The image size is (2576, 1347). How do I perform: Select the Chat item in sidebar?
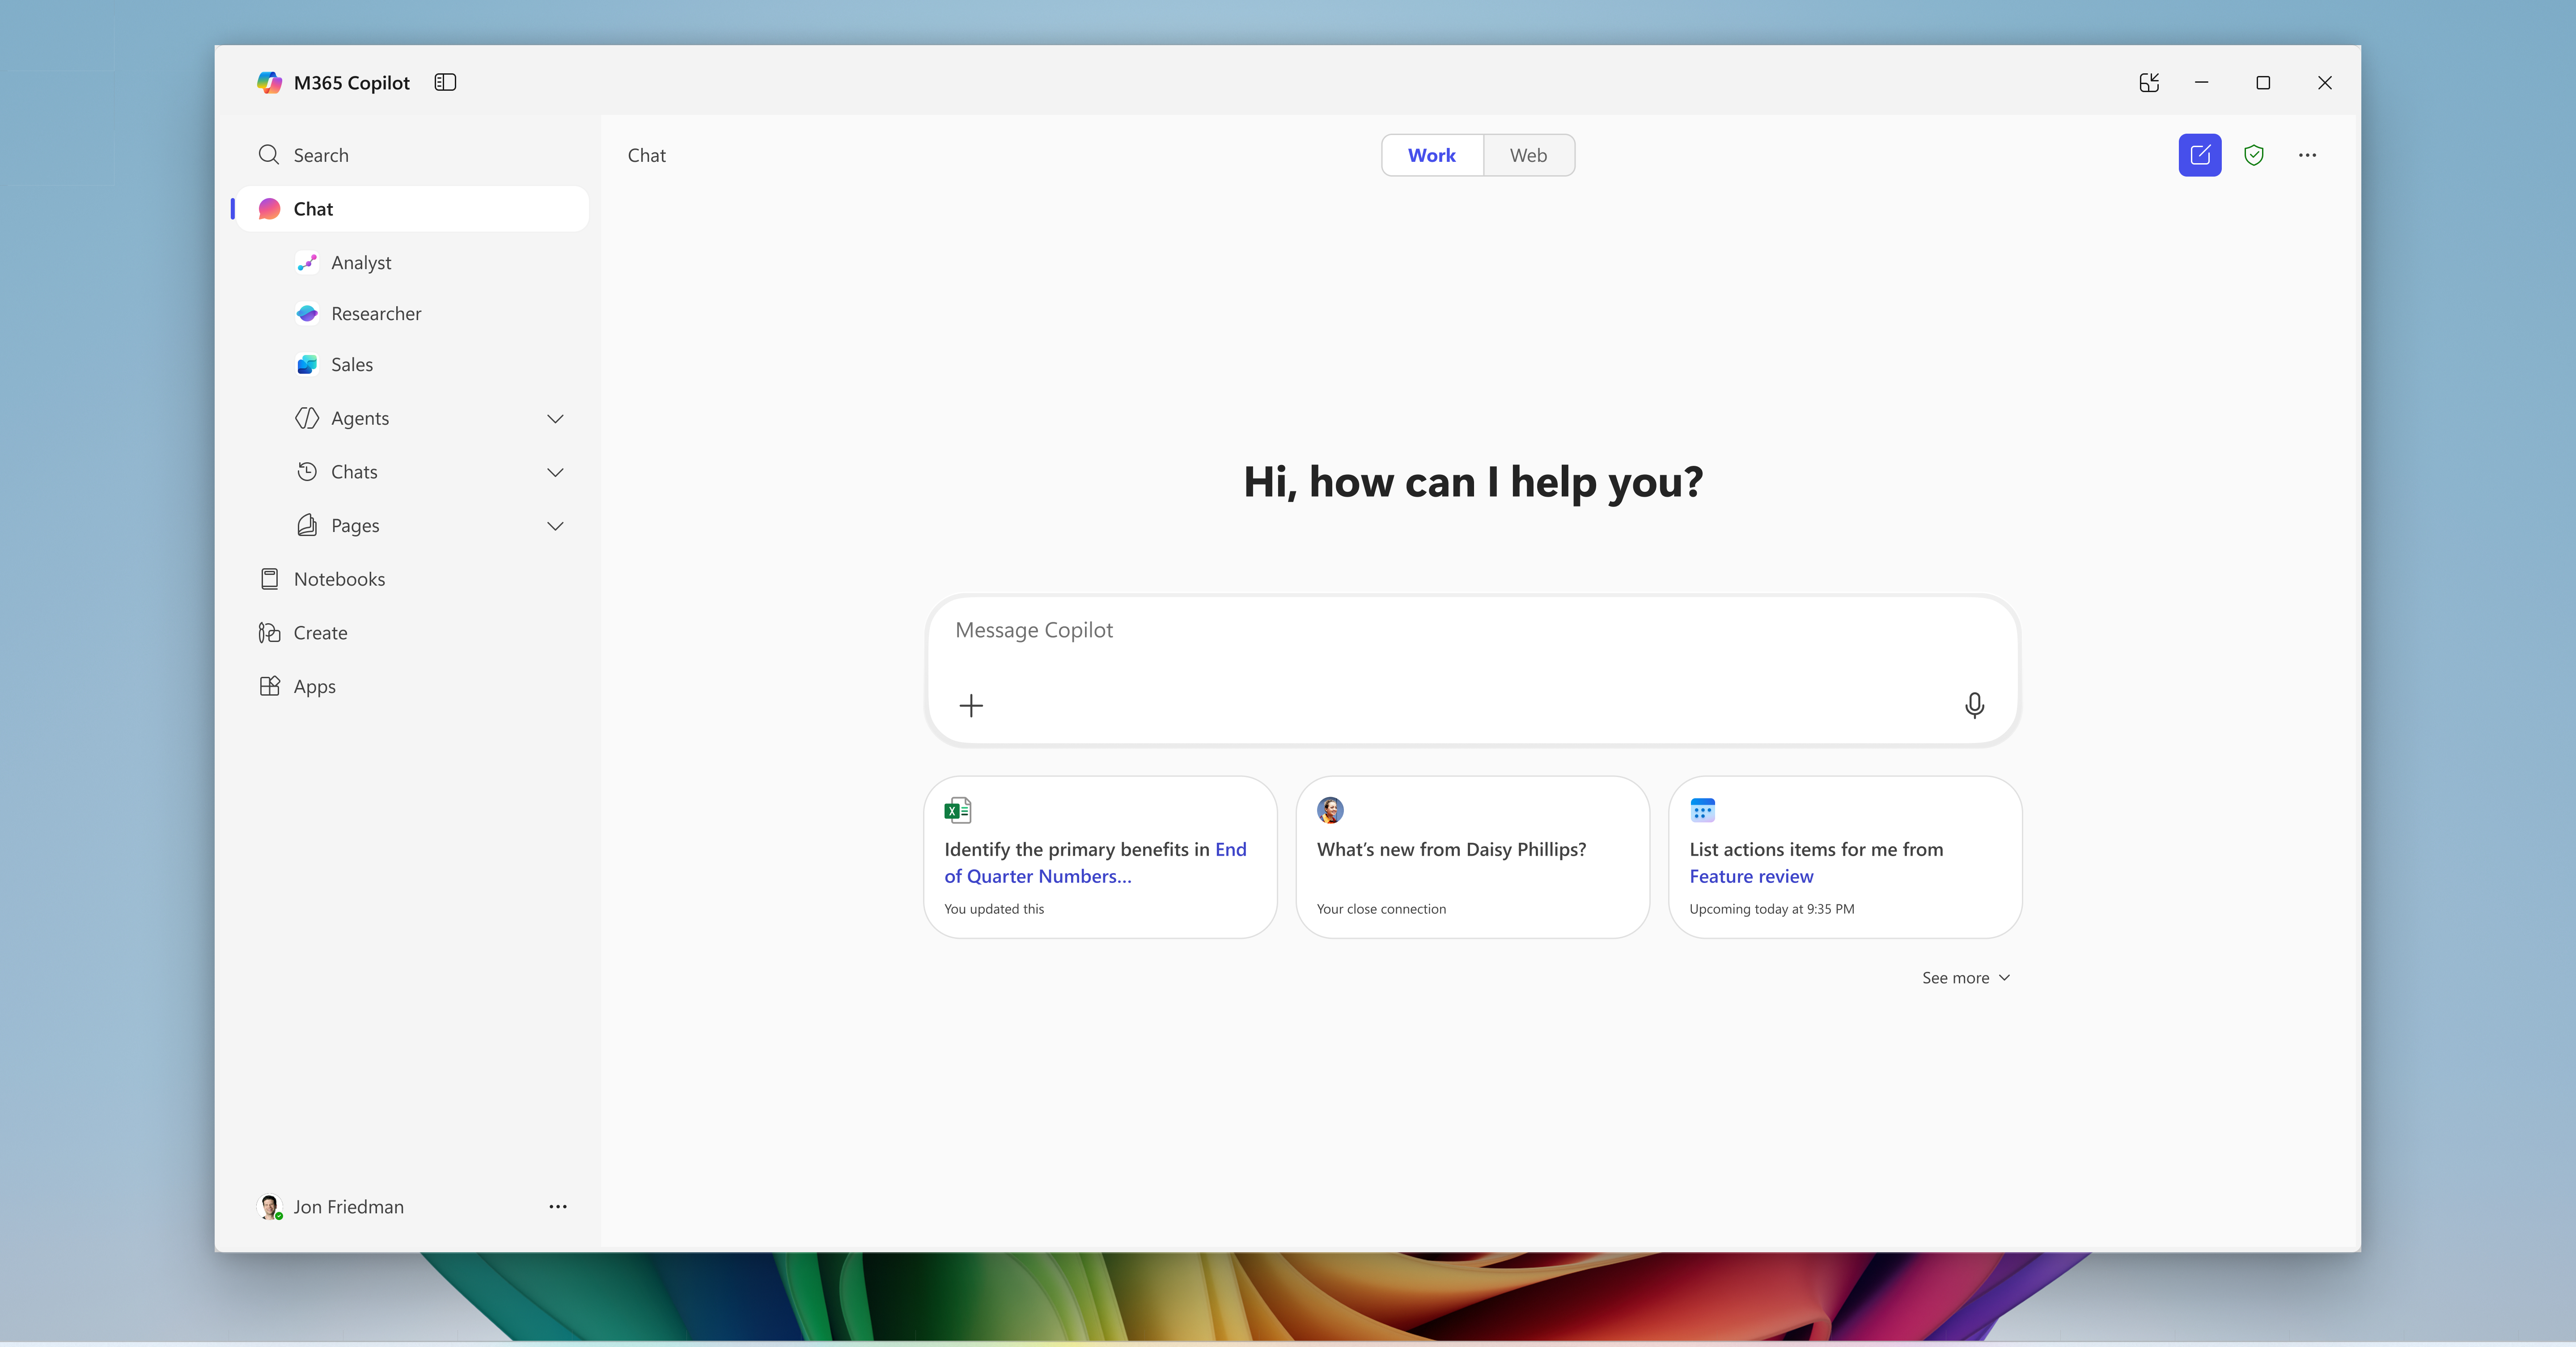413,209
